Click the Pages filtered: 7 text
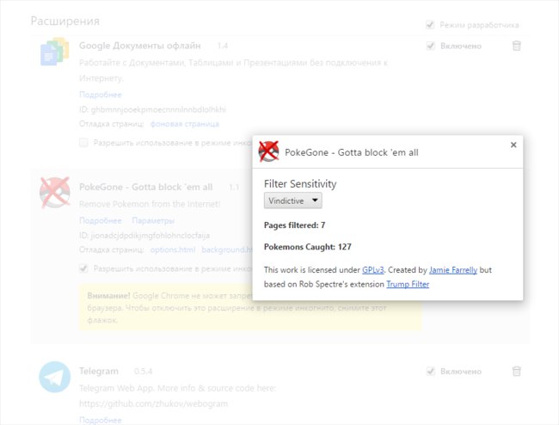 point(294,225)
